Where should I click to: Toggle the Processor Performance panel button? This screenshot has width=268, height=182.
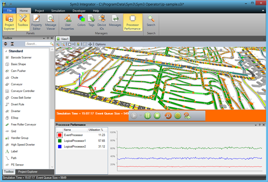point(132,22)
